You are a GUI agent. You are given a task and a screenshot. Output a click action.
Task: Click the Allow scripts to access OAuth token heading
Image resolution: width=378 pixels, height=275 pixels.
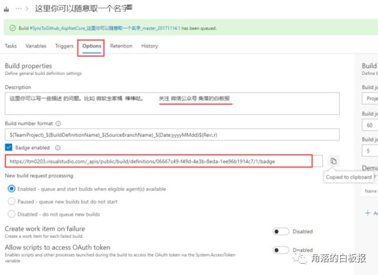(58, 247)
